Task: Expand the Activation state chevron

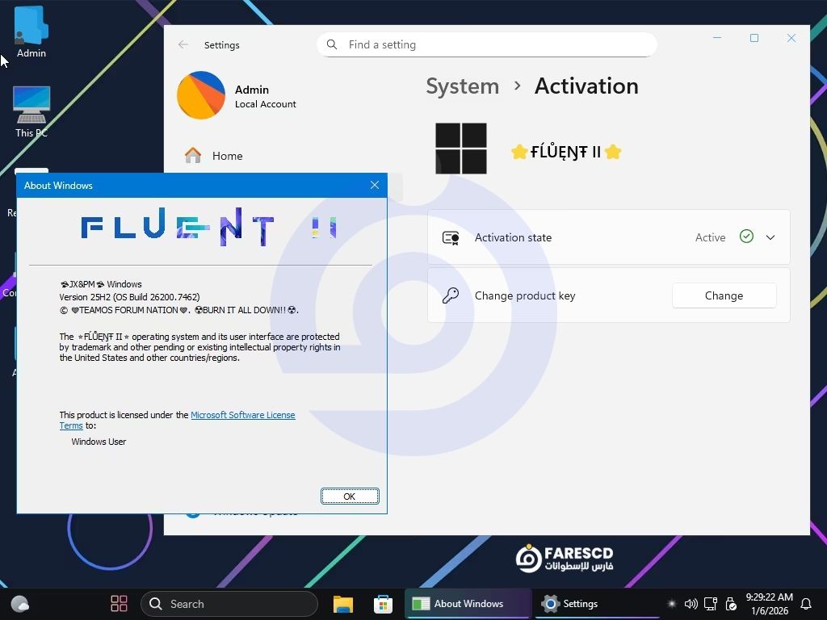Action: click(770, 237)
